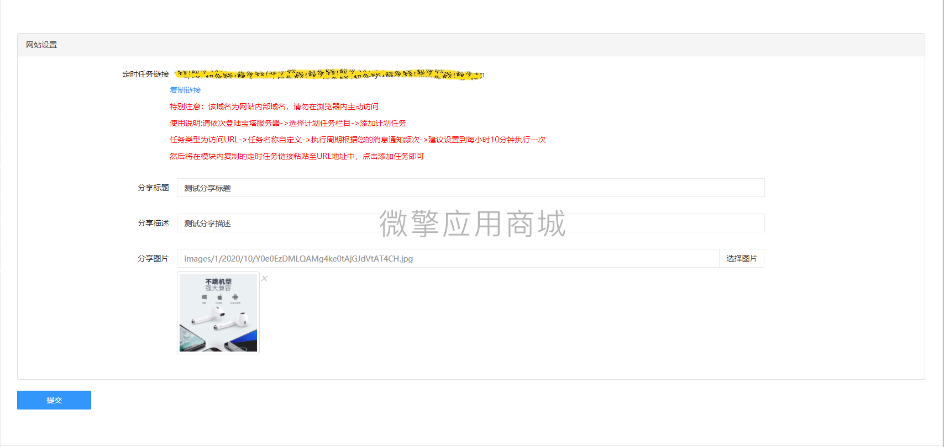Click the 分享描述 label

point(153,223)
